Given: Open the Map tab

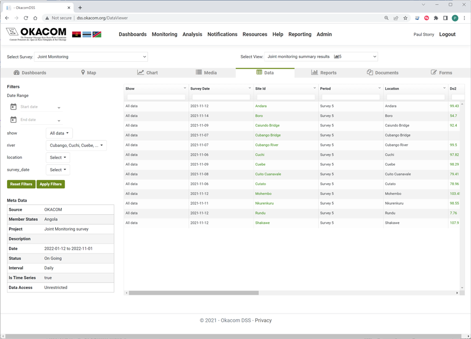Looking at the screenshot, I should (x=88, y=73).
